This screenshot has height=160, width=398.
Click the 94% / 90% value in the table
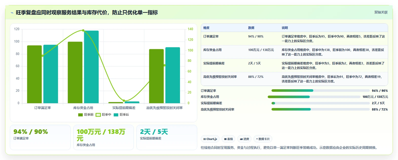click(256, 37)
